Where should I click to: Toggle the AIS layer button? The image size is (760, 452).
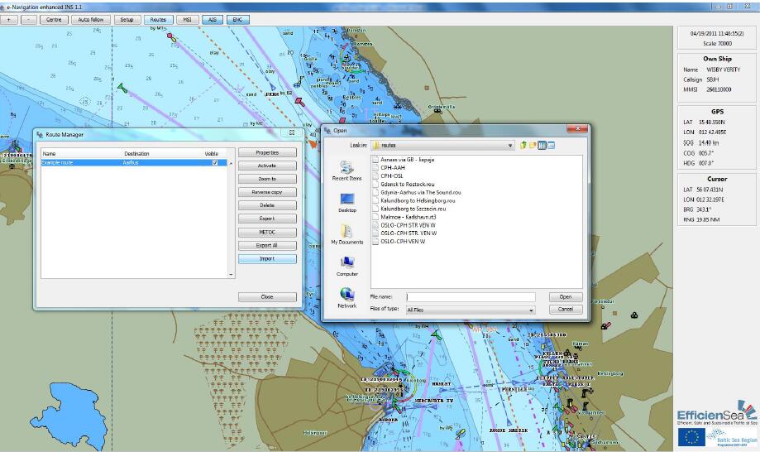[x=213, y=20]
